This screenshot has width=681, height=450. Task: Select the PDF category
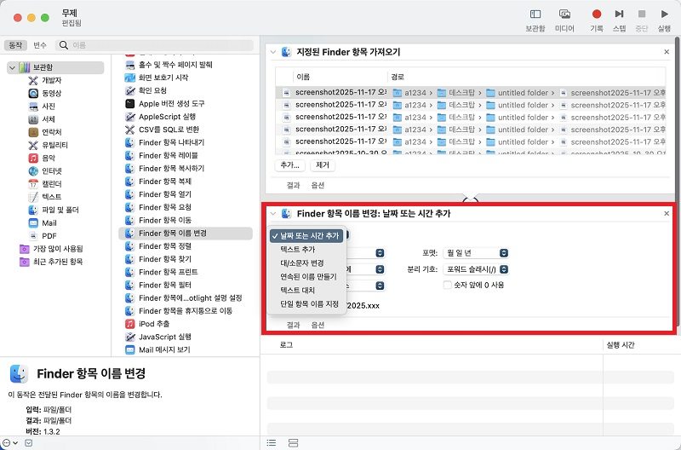43,236
